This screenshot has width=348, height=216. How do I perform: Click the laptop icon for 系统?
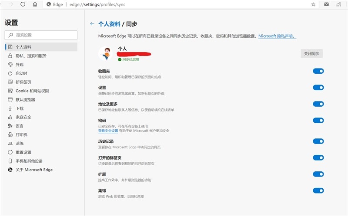(x=10, y=144)
